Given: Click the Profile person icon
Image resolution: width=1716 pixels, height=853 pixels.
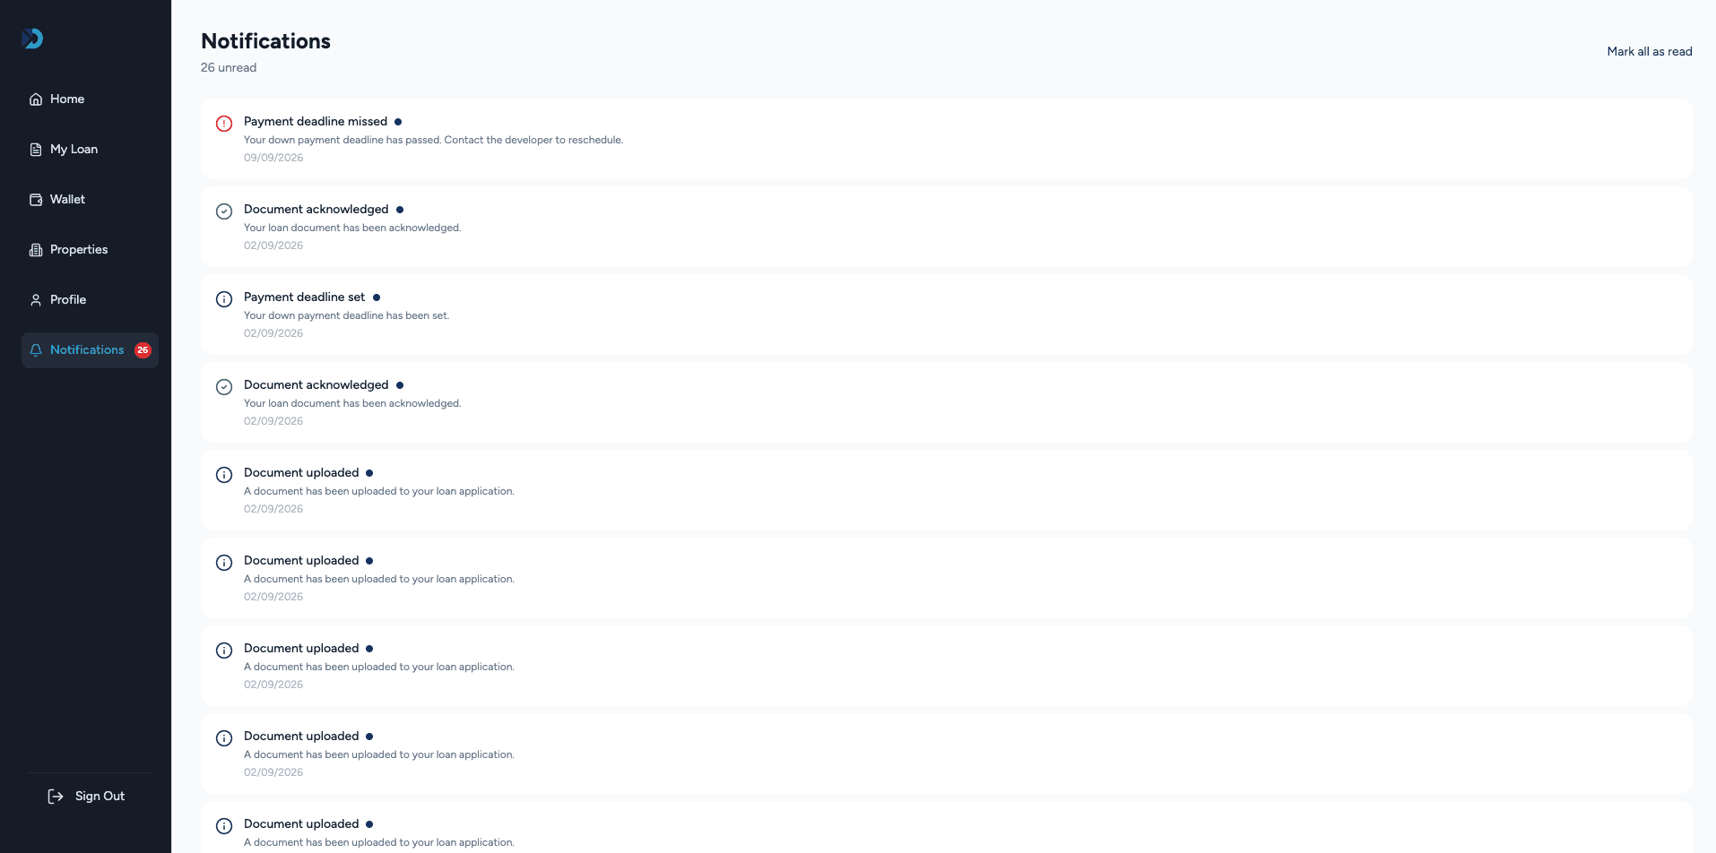Looking at the screenshot, I should pyautogui.click(x=36, y=300).
